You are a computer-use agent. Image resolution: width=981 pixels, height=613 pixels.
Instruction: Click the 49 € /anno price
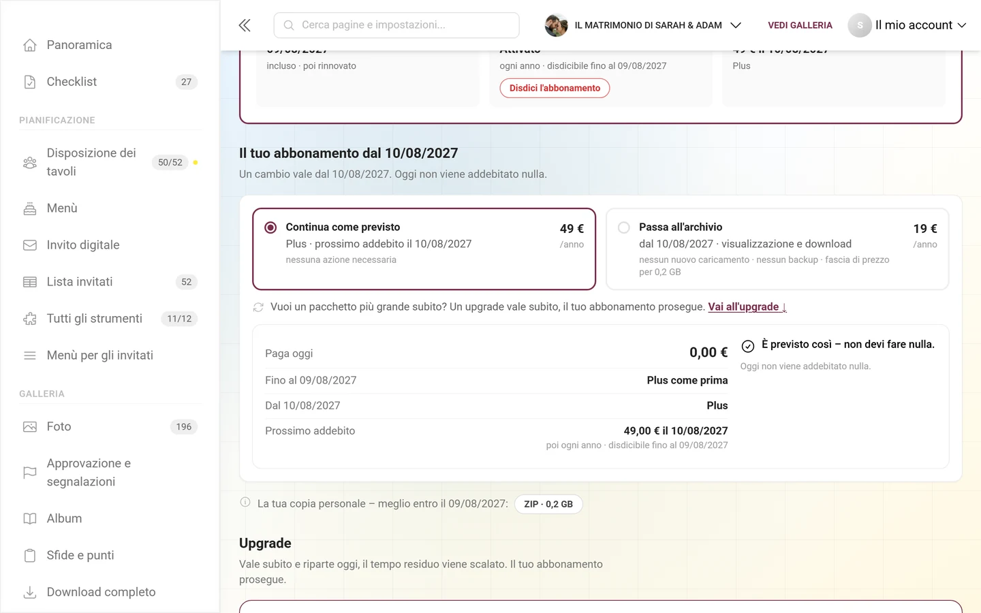click(x=572, y=236)
